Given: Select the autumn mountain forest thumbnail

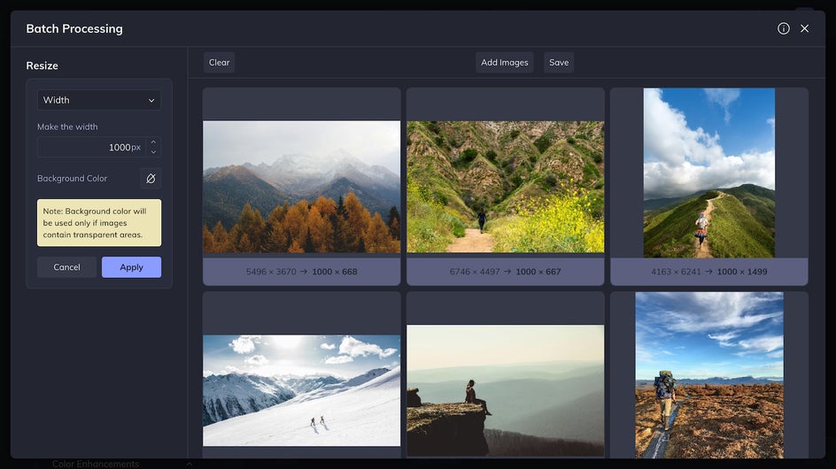Looking at the screenshot, I should [302, 187].
